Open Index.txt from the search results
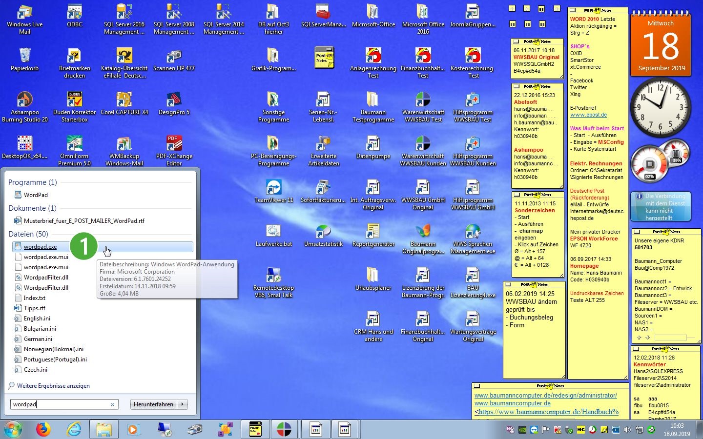703x439 pixels. [34, 298]
